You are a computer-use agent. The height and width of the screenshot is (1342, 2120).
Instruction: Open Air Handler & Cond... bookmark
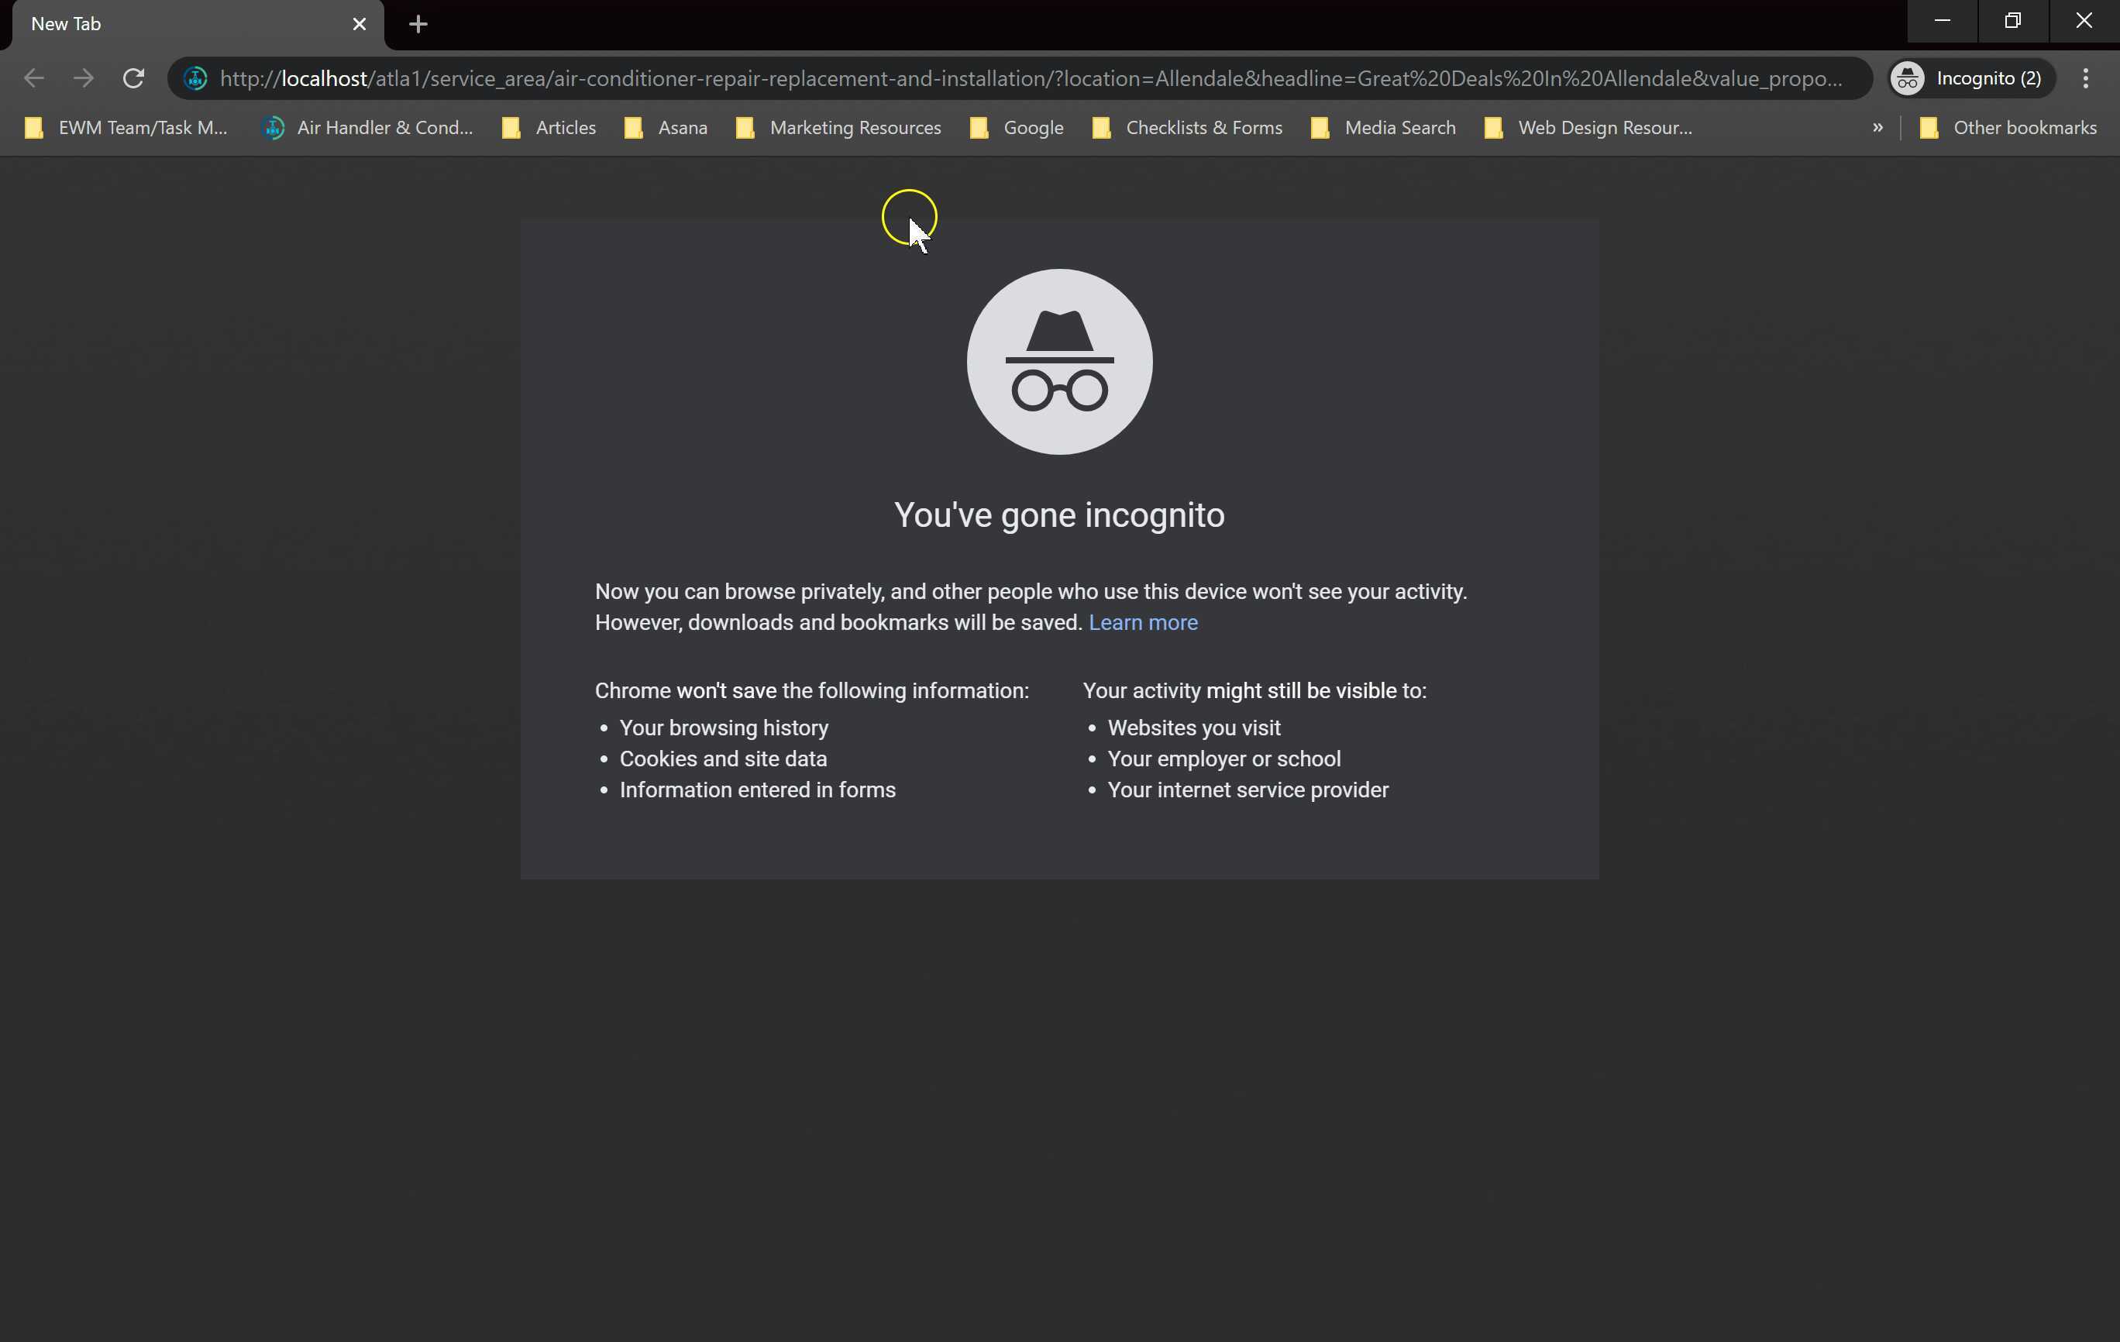pos(368,128)
